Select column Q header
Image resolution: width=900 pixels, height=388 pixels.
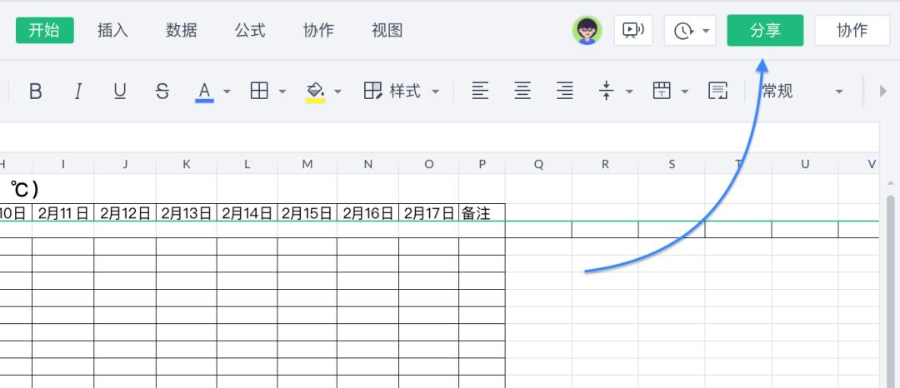click(x=538, y=164)
